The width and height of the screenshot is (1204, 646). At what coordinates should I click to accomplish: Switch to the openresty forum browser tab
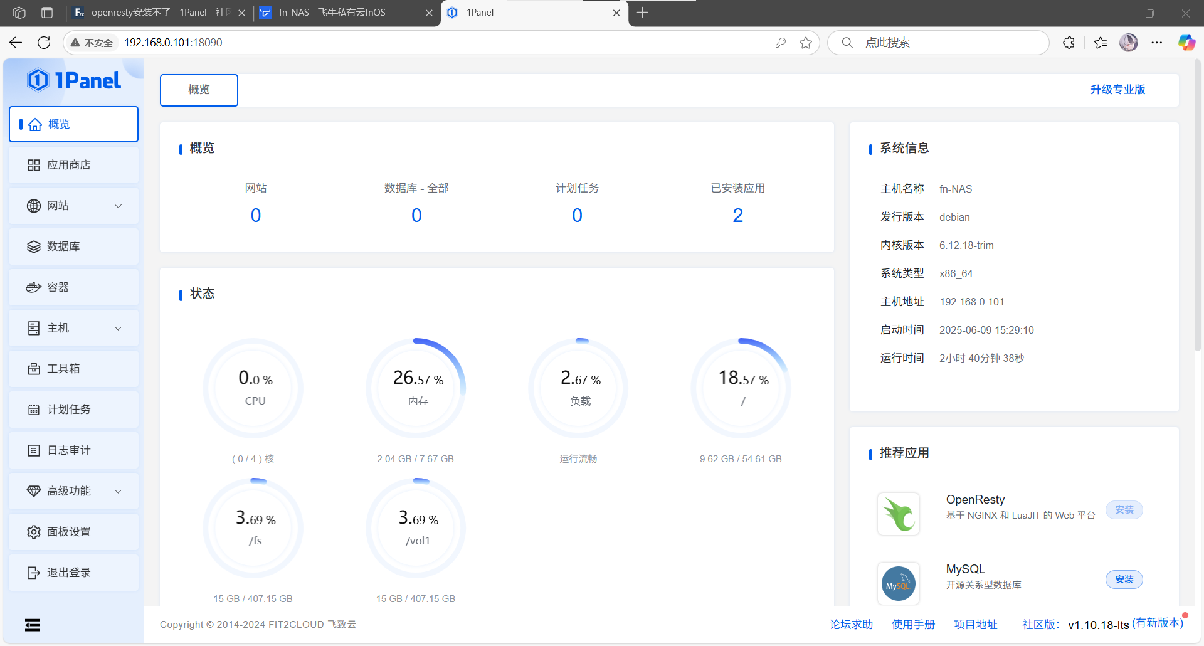[x=159, y=13]
